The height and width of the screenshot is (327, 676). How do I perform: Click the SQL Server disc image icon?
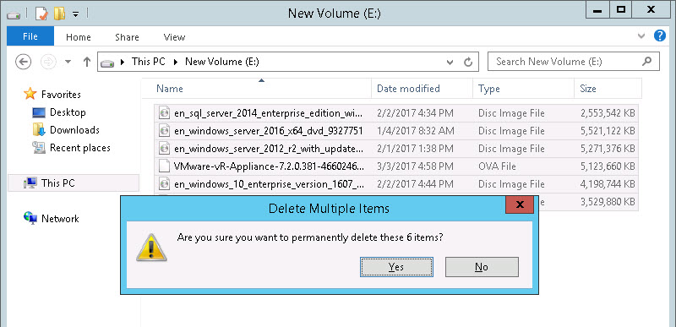click(164, 113)
